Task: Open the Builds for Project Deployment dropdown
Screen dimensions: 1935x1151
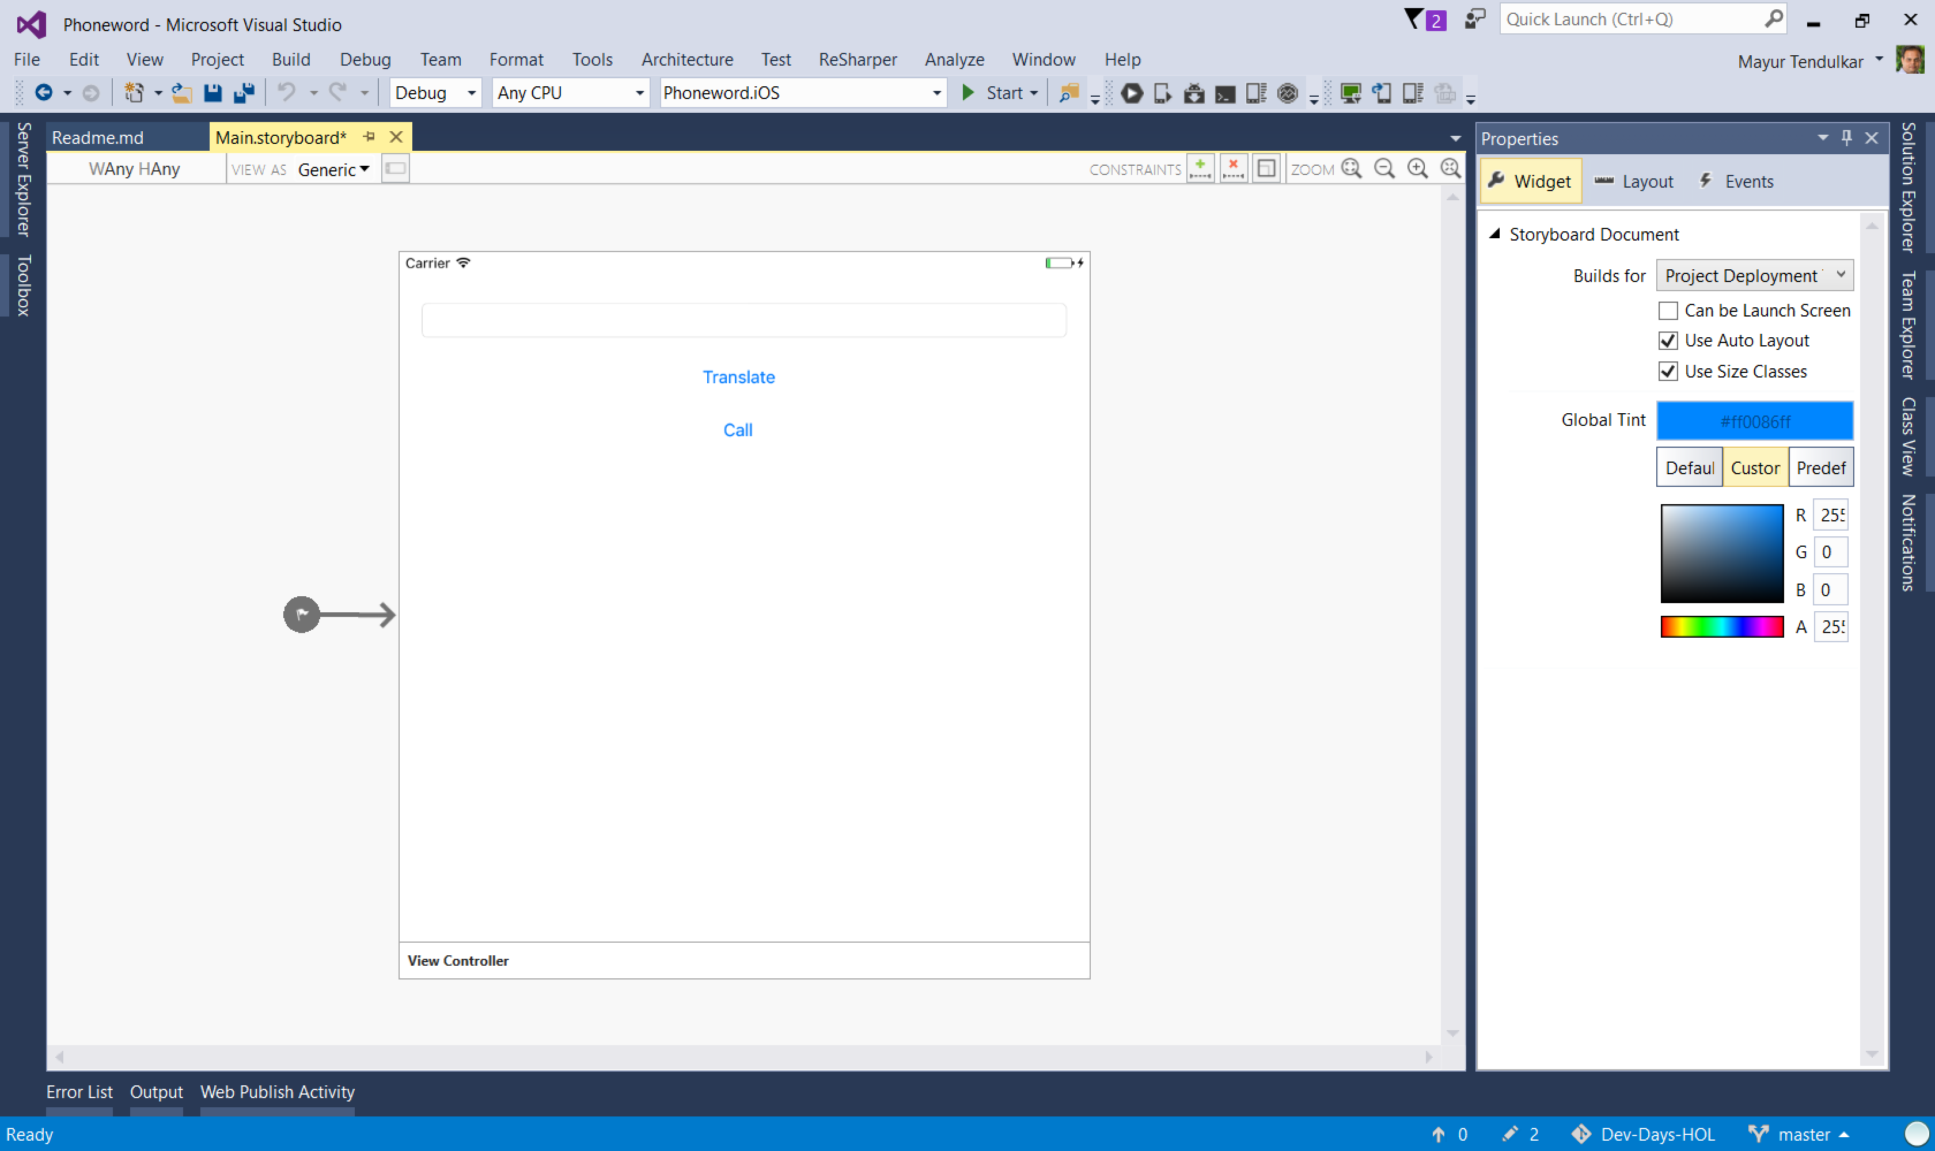Action: [x=1754, y=275]
